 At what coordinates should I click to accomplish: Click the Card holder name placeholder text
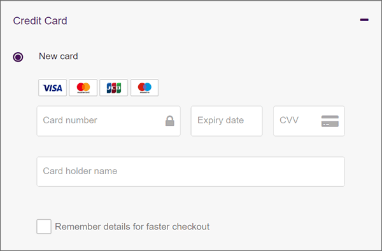(x=80, y=171)
